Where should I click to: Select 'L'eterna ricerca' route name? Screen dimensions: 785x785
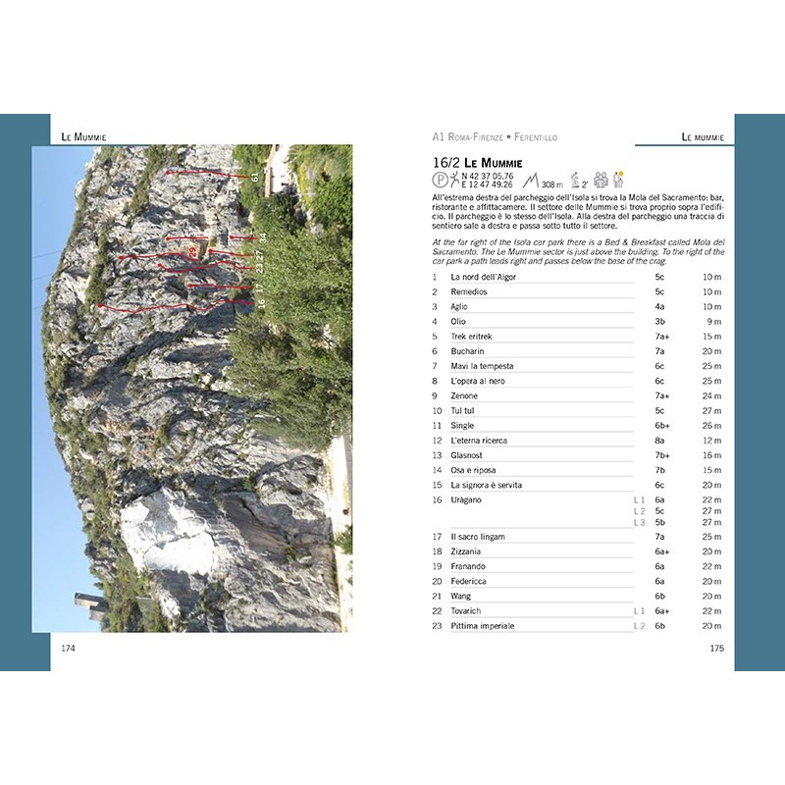(x=479, y=441)
